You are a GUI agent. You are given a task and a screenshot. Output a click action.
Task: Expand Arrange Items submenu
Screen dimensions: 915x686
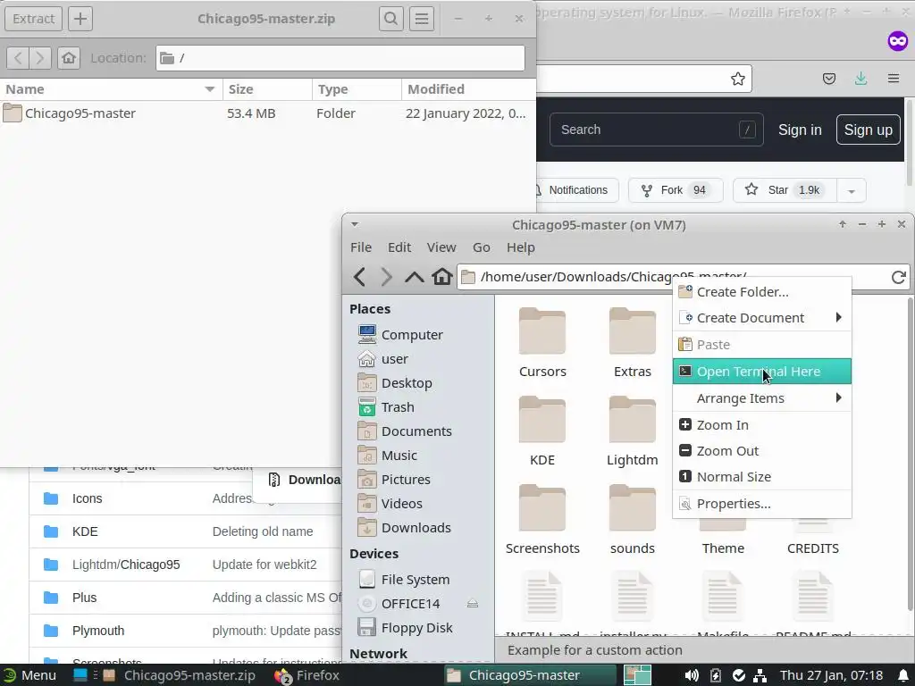click(x=762, y=398)
